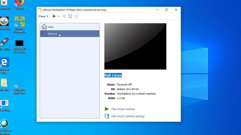Open the screen-image desktop icon above Webex
Viewport: 241px width, 135px height.
5,106
